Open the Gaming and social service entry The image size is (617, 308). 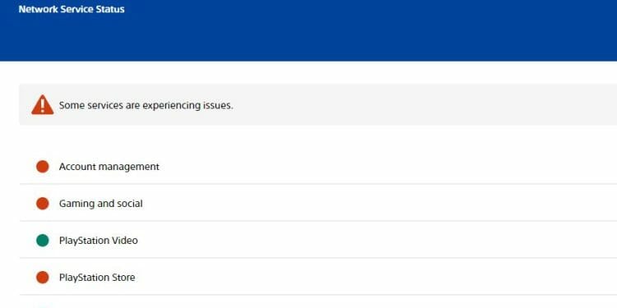coord(318,204)
